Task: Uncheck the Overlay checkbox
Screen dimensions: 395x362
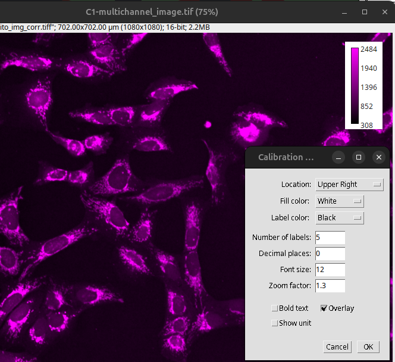Action: click(x=324, y=308)
